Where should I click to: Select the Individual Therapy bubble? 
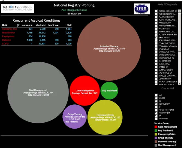click(x=109, y=49)
